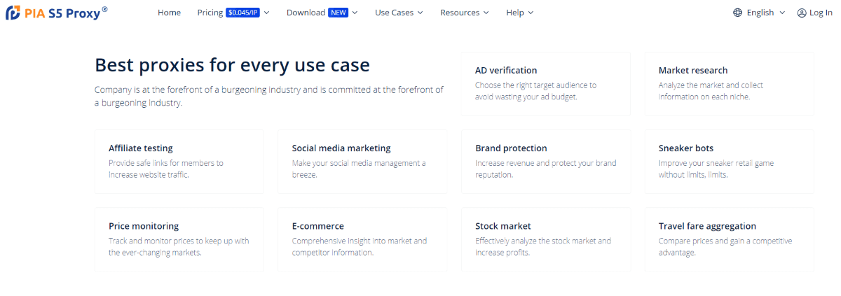Click the PIA S5 Proxy brand name
The width and height of the screenshot is (841, 296).
tap(67, 13)
